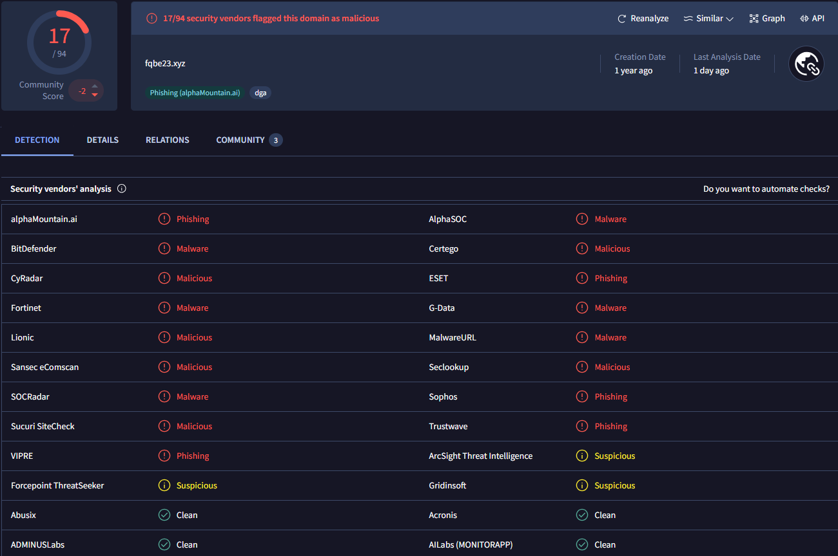The height and width of the screenshot is (556, 838).
Task: Click the Community Score -2 value
Action: click(82, 91)
